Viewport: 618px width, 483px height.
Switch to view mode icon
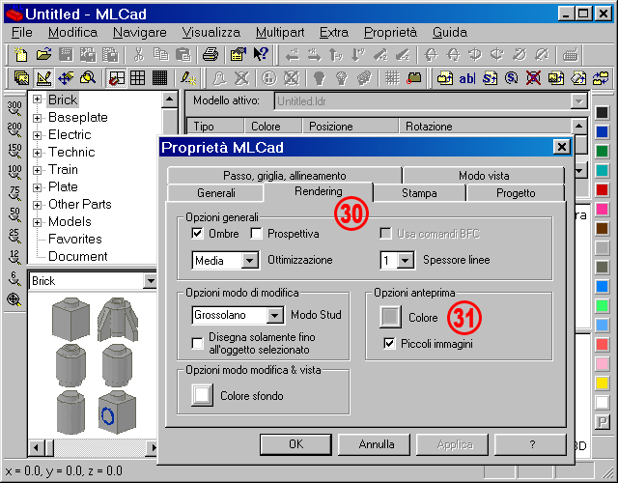coord(21,78)
